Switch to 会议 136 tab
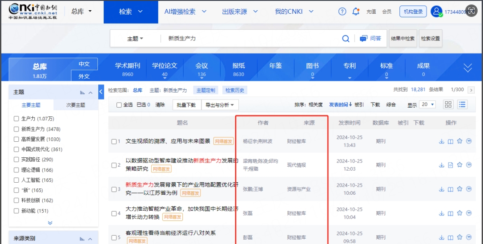Viewport: 483px width, 244px height. pyautogui.click(x=201, y=69)
